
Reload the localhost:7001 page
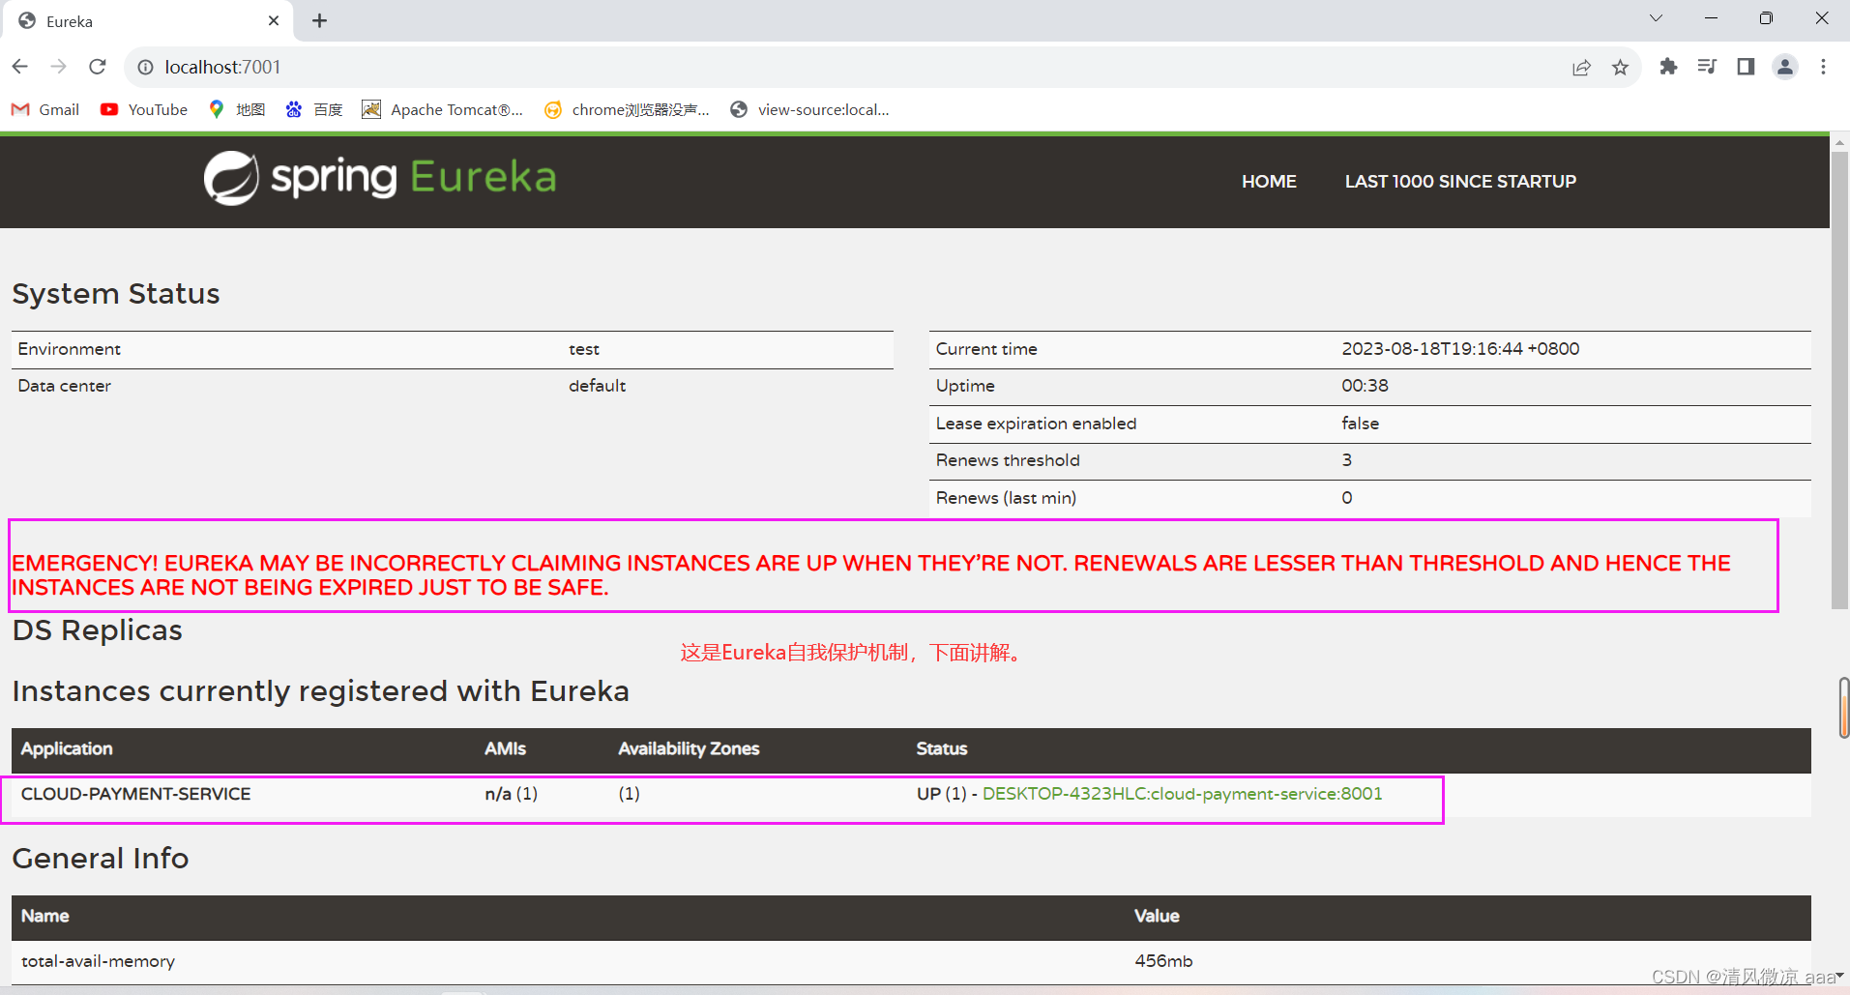pyautogui.click(x=98, y=67)
